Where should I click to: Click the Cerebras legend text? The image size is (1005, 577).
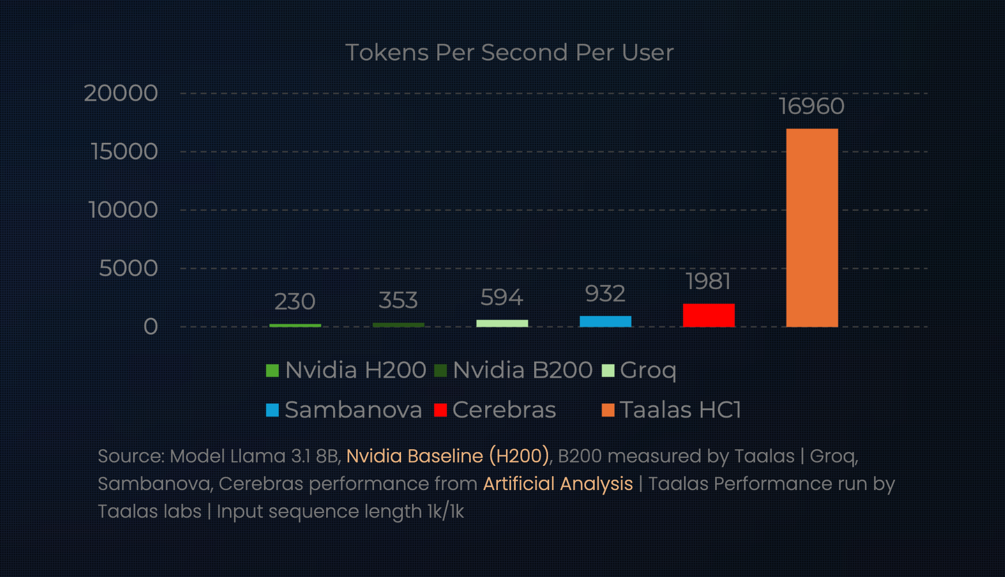504,410
